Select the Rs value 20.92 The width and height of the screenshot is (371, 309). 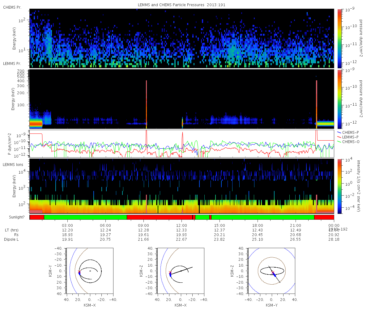334,235
